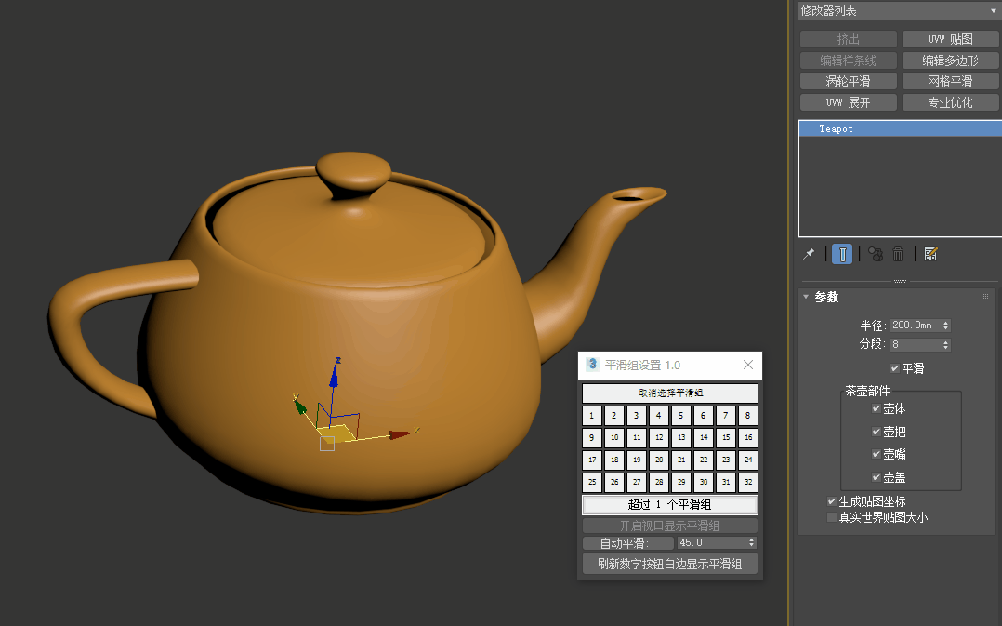Select smoothing group 24
Image resolution: width=1002 pixels, height=626 pixels.
[x=748, y=460]
